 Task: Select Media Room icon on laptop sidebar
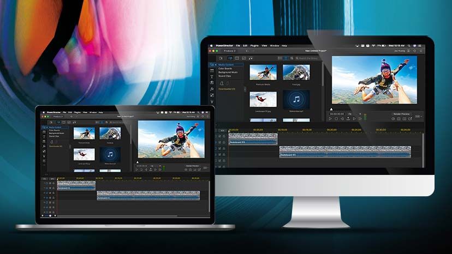click(x=44, y=128)
